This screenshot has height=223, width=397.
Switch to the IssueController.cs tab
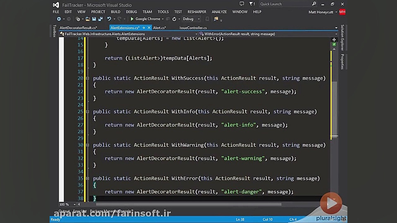(x=193, y=28)
